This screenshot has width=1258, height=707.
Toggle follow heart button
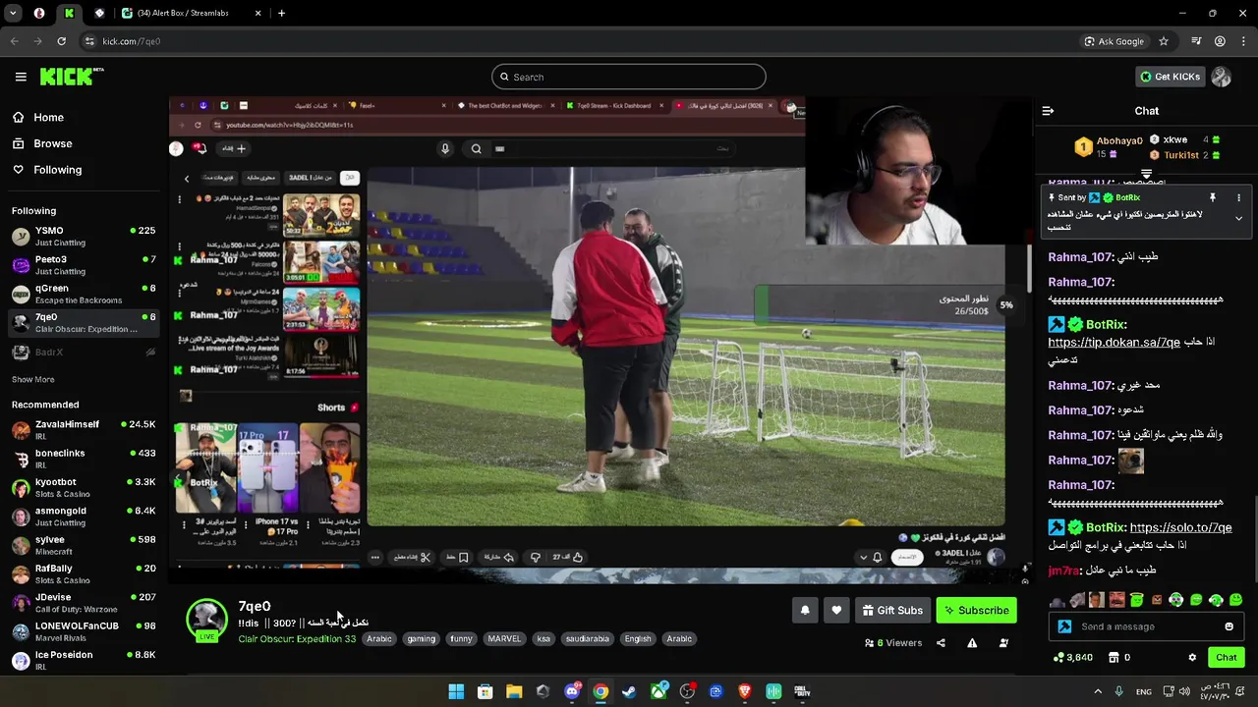click(x=836, y=610)
